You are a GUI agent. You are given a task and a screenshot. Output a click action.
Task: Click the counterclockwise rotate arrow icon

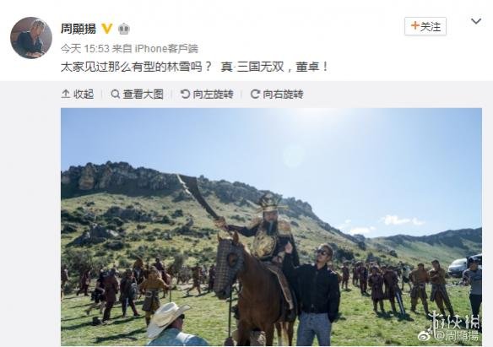pyautogui.click(x=185, y=94)
